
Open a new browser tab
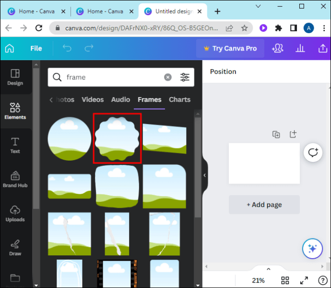point(217,11)
